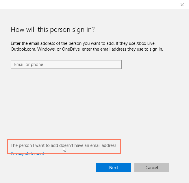This screenshot has width=189, height=183.
Task: Click the X in the window corner
Action: [182, 5]
